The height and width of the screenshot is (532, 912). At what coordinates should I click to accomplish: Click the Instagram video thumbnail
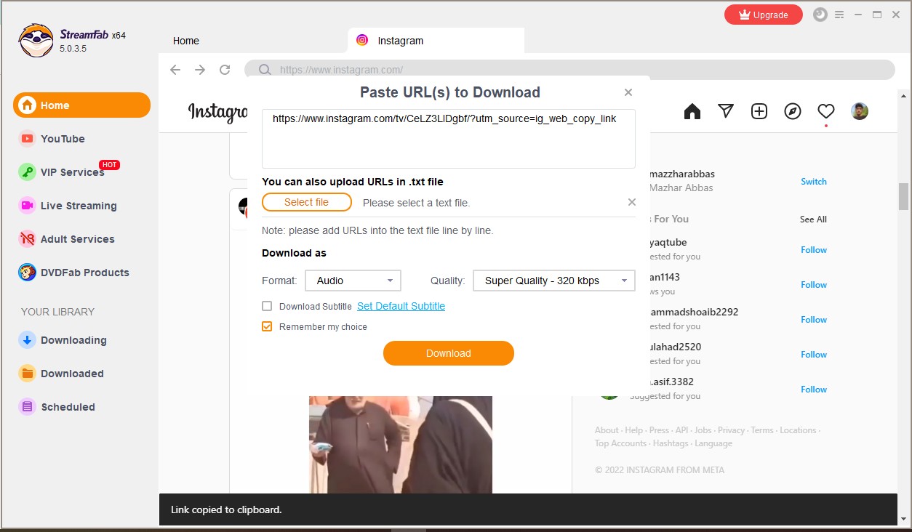pos(401,445)
